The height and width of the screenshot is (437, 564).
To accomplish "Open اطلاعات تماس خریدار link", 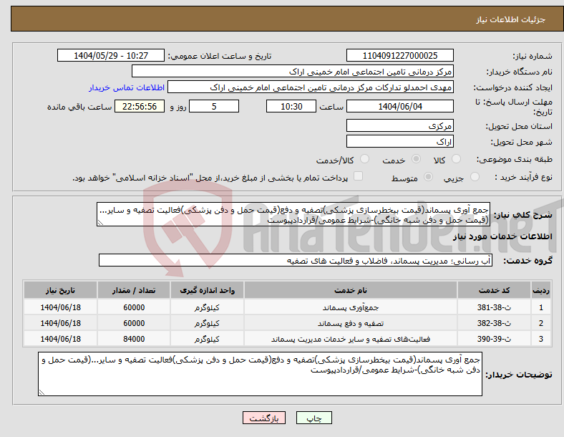I will (127, 87).
